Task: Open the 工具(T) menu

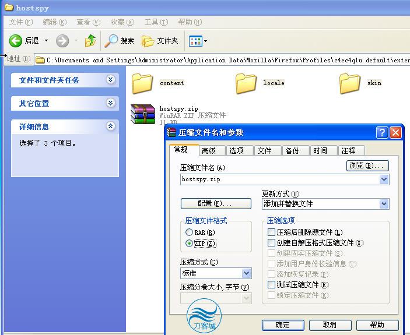Action: [x=156, y=22]
